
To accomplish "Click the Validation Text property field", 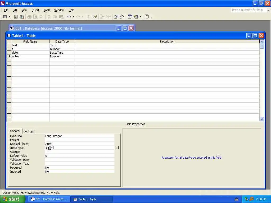I will (79, 164).
